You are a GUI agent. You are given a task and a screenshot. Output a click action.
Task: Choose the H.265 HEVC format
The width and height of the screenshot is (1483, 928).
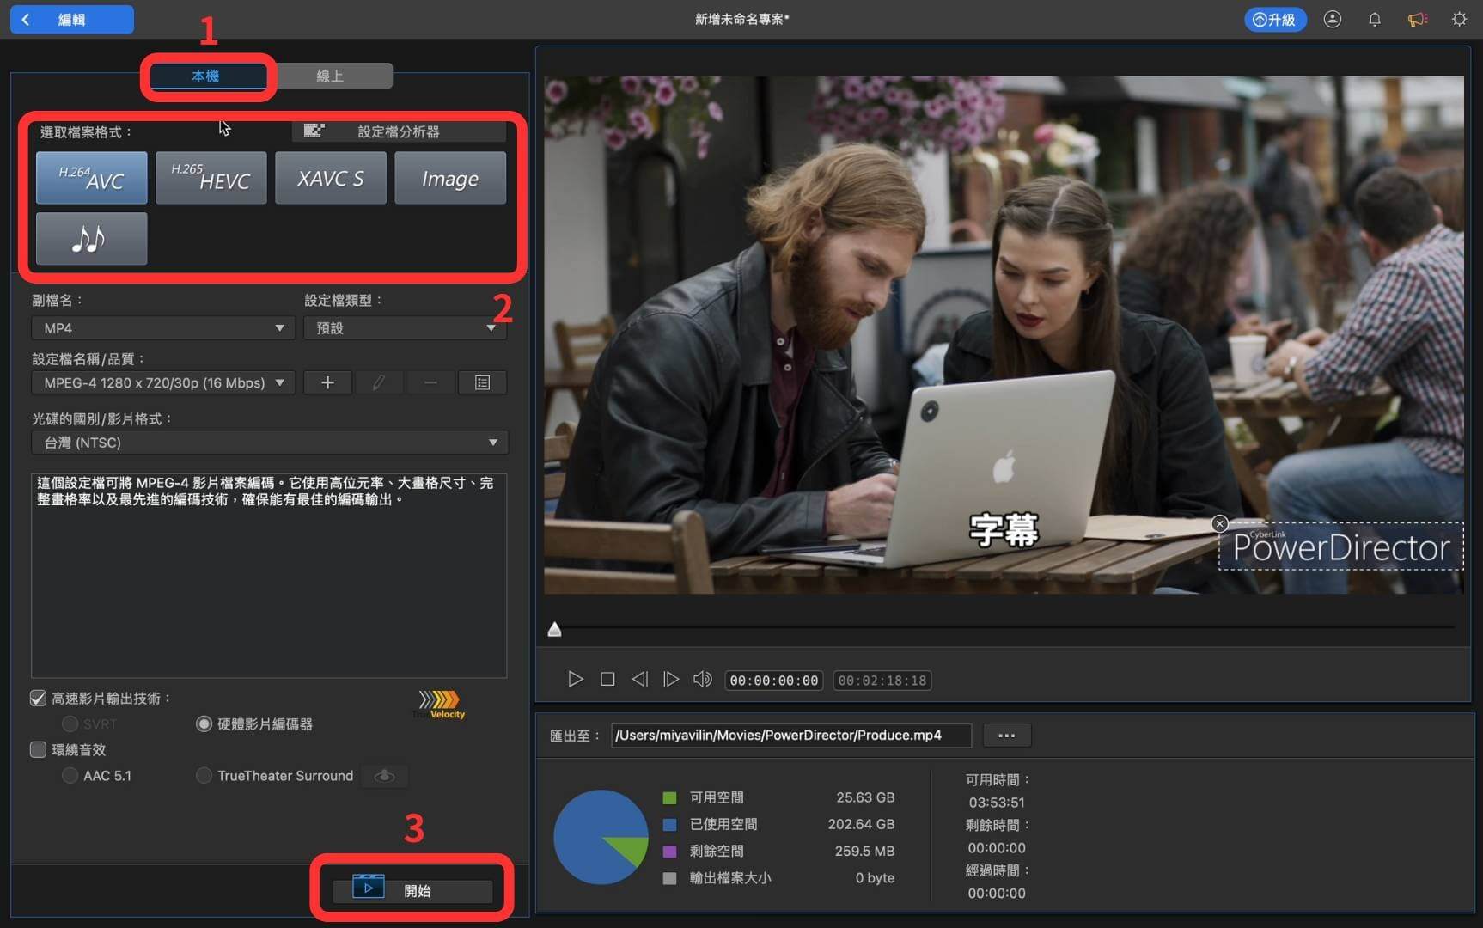coord(211,178)
